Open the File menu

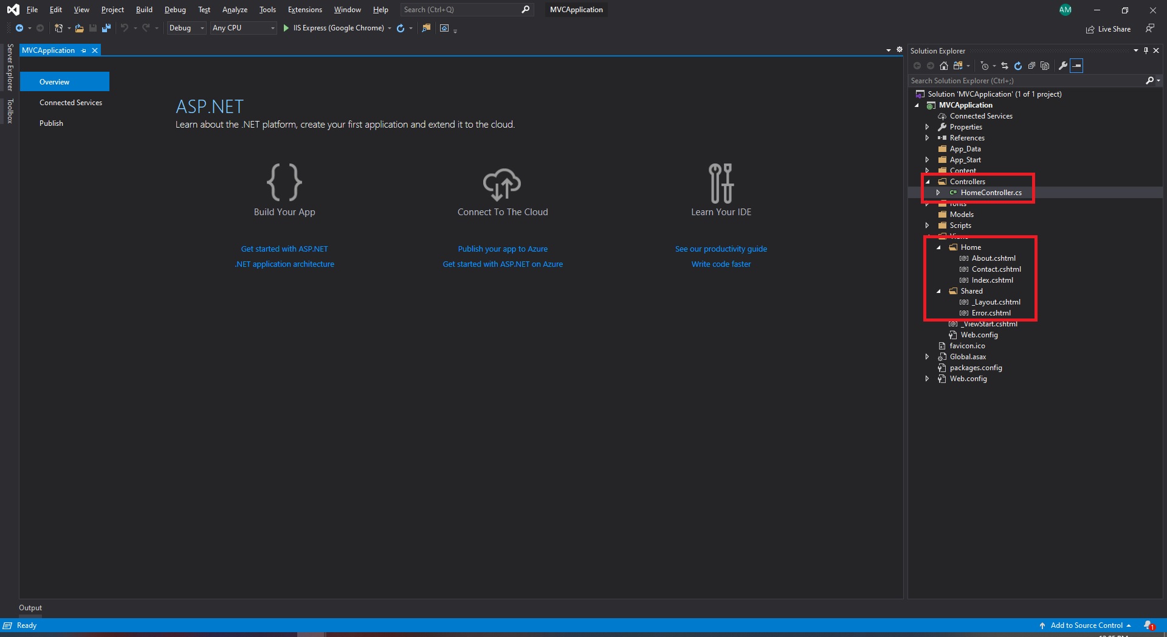click(32, 10)
